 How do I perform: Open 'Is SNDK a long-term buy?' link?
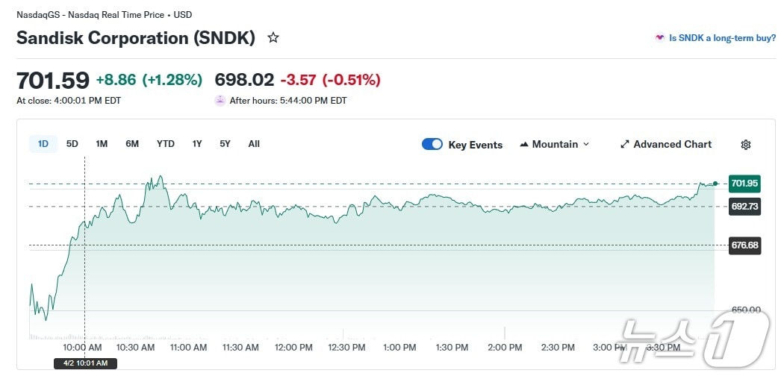click(722, 38)
